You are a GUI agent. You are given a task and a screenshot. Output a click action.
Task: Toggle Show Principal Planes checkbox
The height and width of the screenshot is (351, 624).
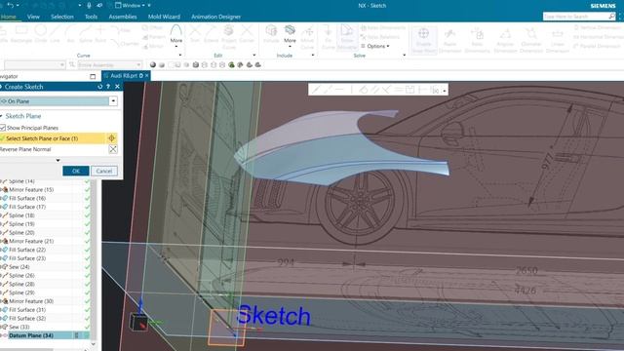click(3, 128)
